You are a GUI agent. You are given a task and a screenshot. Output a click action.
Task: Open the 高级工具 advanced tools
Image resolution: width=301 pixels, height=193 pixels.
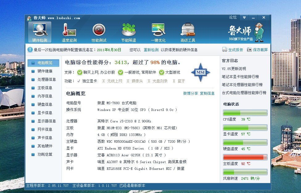[x=188, y=32]
